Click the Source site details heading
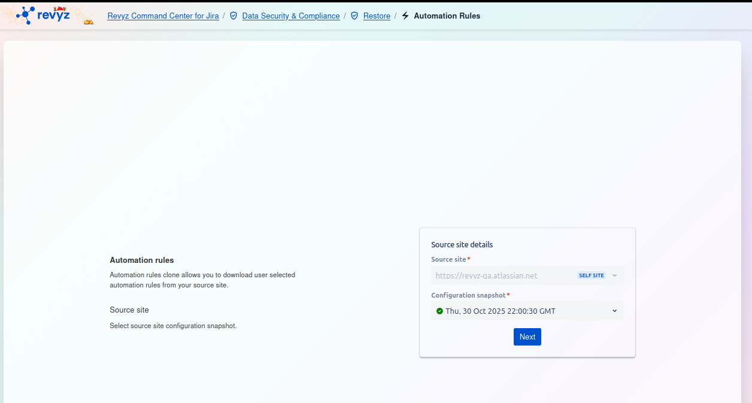 [x=462, y=244]
